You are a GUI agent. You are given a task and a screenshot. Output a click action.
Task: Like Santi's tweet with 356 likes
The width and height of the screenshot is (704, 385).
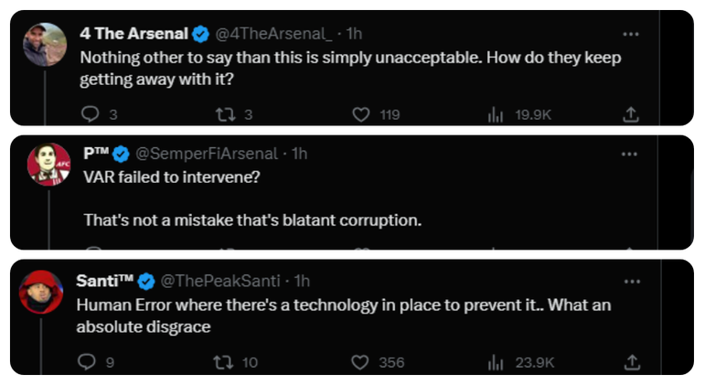[361, 362]
